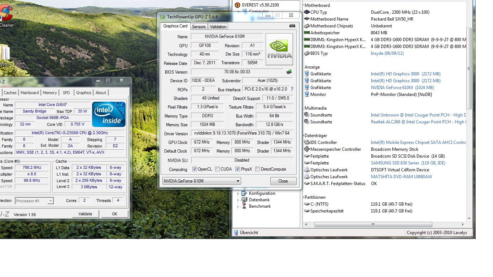This screenshot has height=277, width=493.
Task: Open the About tab in CPU-Z
Action: click(x=101, y=93)
